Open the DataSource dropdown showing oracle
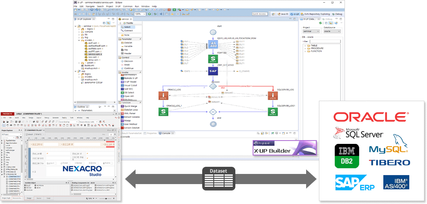 click(x=332, y=31)
